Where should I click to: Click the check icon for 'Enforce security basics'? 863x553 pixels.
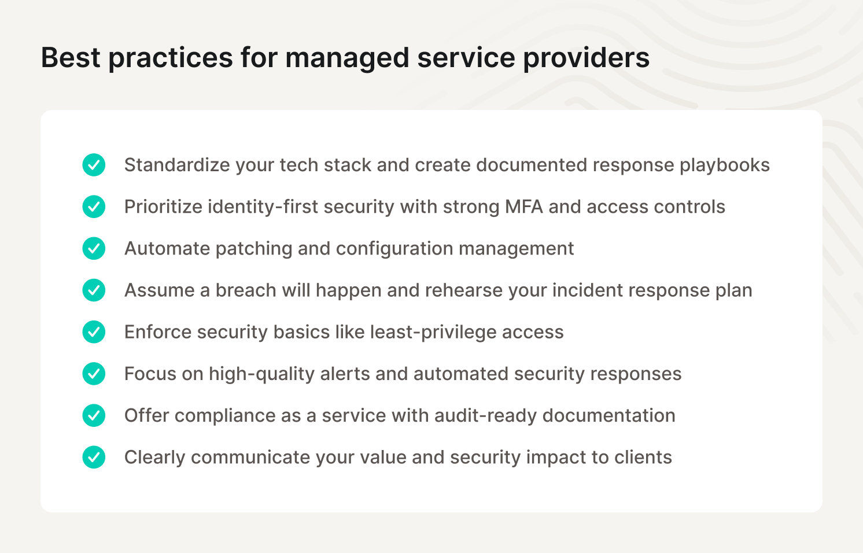click(x=94, y=332)
